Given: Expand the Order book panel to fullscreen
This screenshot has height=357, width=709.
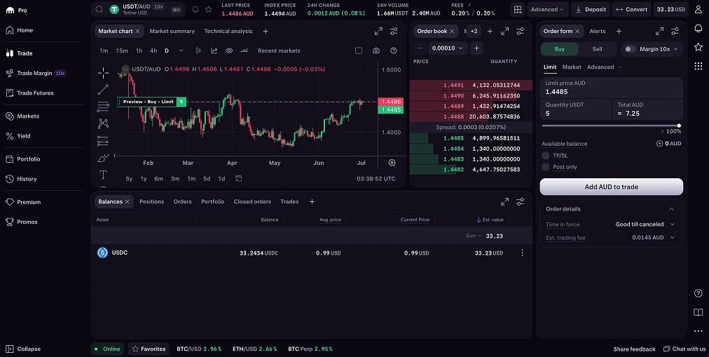Looking at the screenshot, I should (504, 32).
